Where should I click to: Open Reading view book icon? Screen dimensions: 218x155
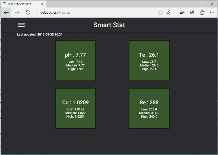click(161, 13)
